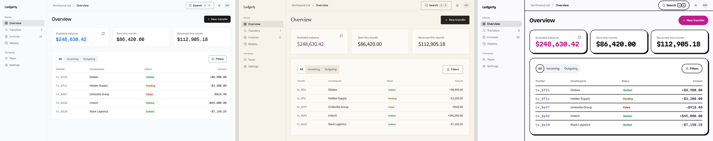The width and height of the screenshot is (713, 141).
Task: Click black New transfer button, left window
Action: [217, 19]
